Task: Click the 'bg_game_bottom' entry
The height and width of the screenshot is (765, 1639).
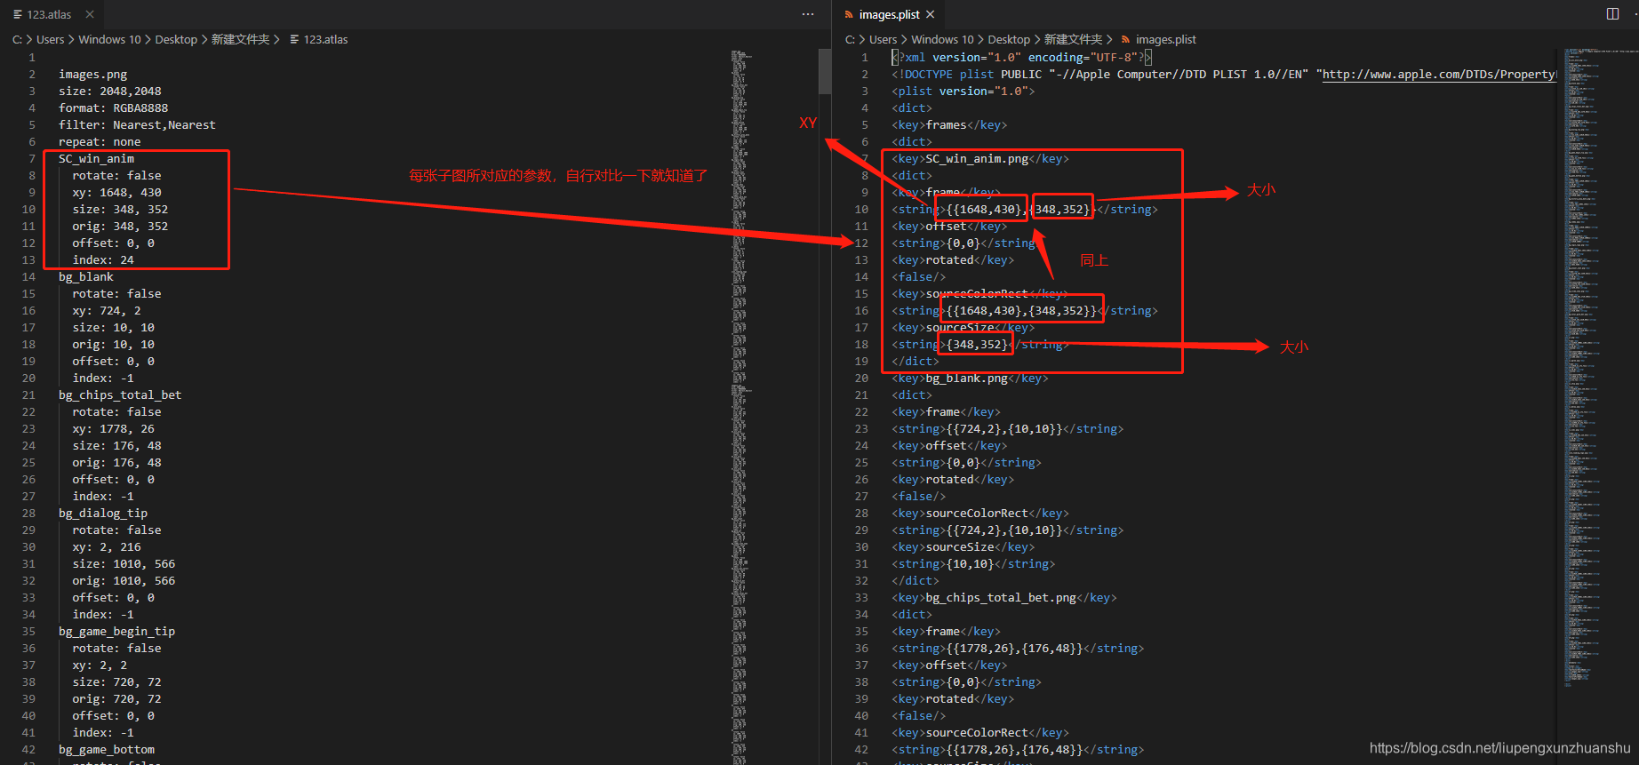Action: (107, 750)
